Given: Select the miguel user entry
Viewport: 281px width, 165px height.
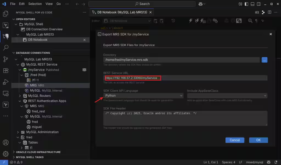Looking at the screenshot, I should click(x=37, y=127).
